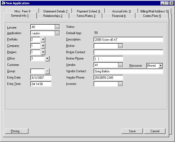Viewport: 175px width, 142px height.
Task: Select the Misc. Fees 6 tab
Action: pyautogui.click(x=22, y=11)
